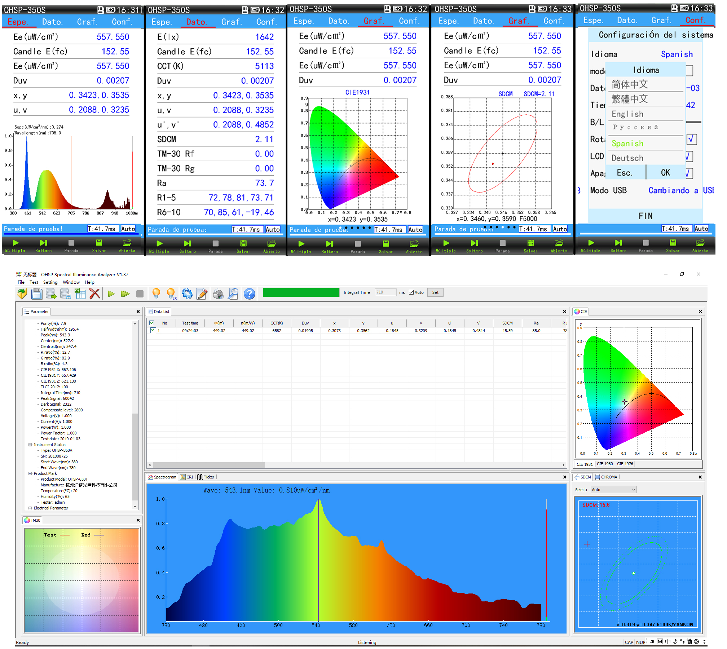Collapse the Instrument Status tree node
This screenshot has width=727, height=649.
(x=30, y=445)
